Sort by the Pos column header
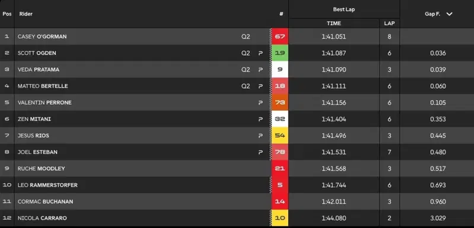 tap(7, 14)
